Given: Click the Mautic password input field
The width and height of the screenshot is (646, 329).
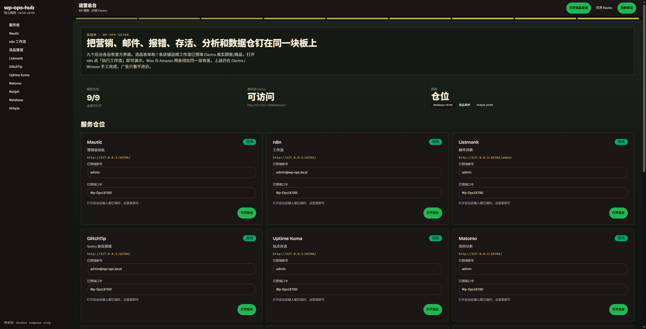Looking at the screenshot, I should [172, 193].
